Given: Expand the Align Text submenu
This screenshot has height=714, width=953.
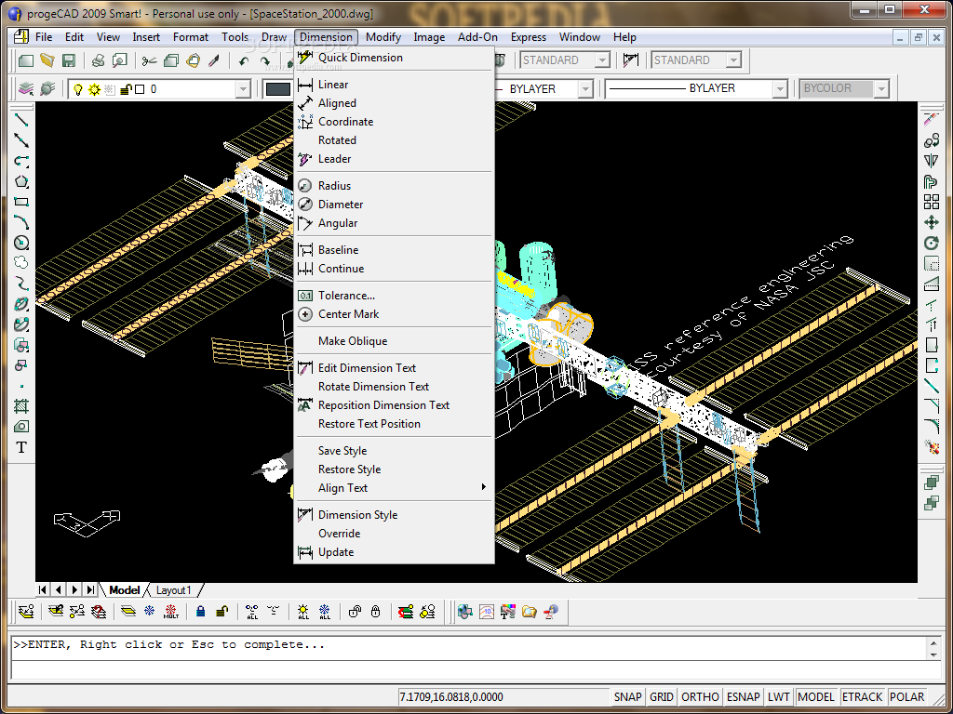Looking at the screenshot, I should coord(394,487).
